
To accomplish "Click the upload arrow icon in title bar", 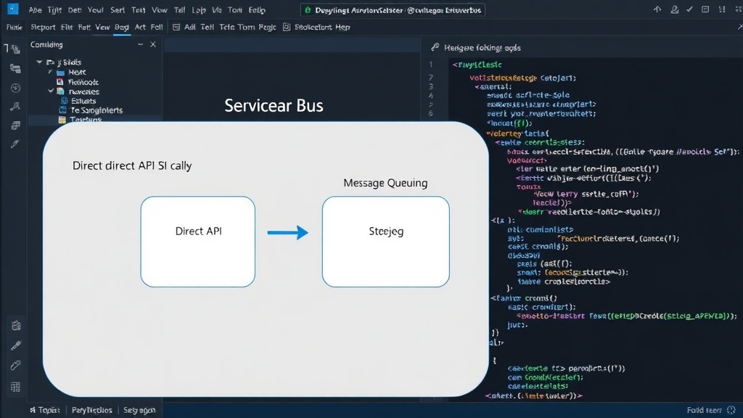I will [x=657, y=9].
